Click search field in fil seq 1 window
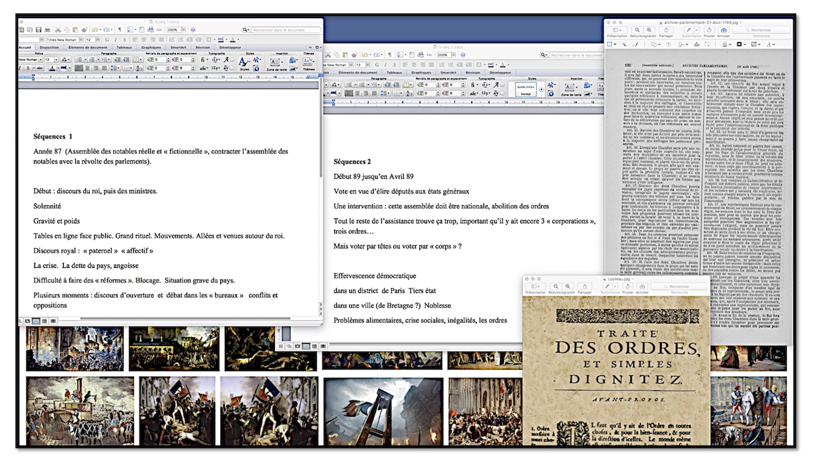 [282, 29]
